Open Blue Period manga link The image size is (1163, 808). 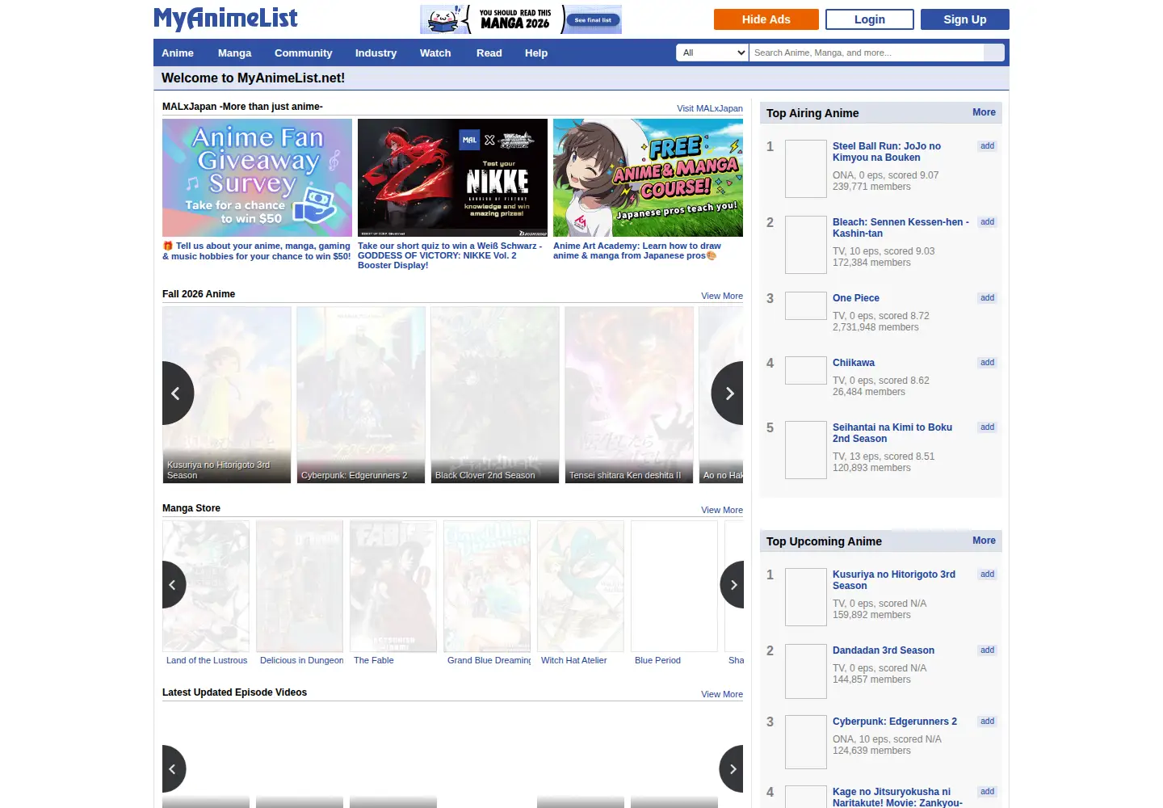pyautogui.click(x=657, y=660)
